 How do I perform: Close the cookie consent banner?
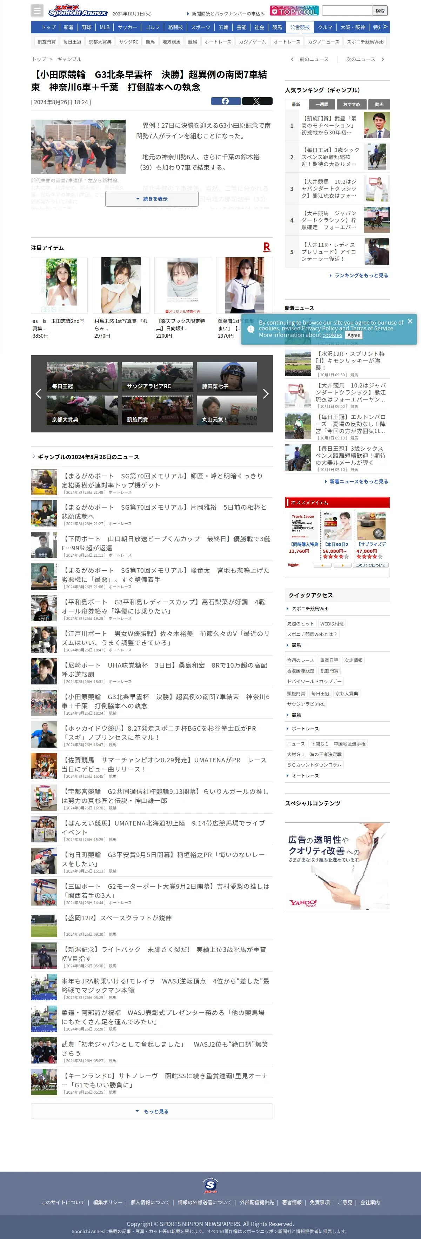[410, 321]
